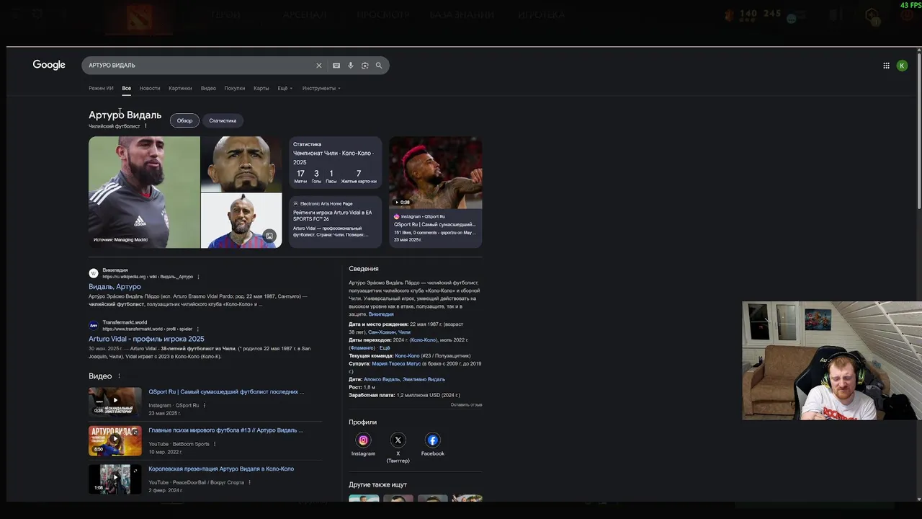Open the Instagram profile icon

(x=363, y=440)
